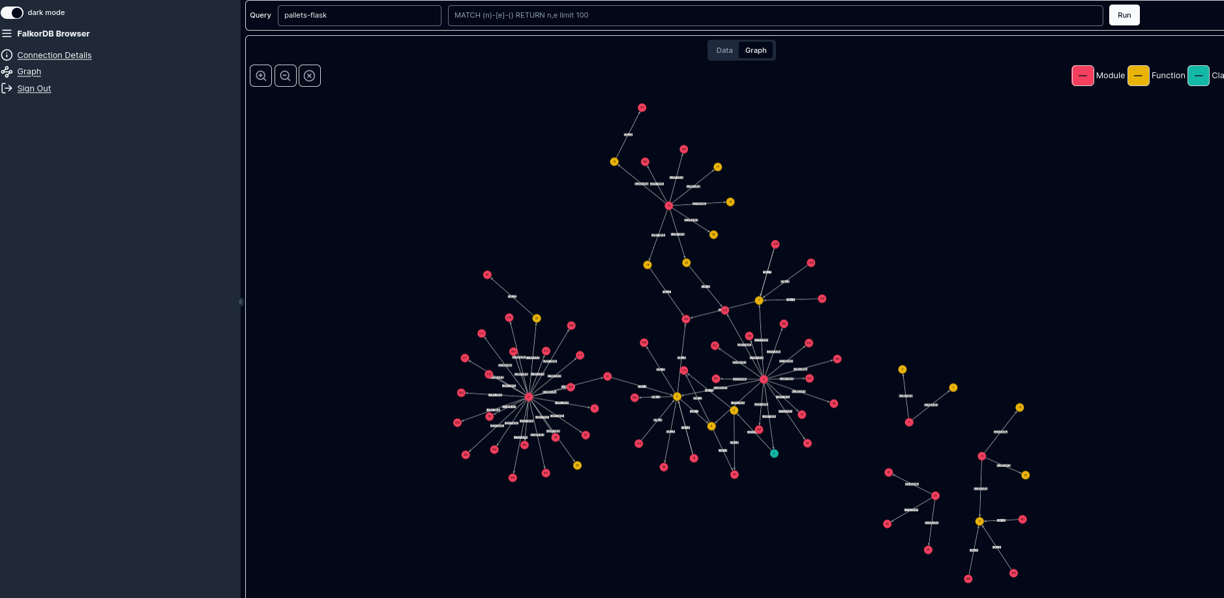Click the hamburger menu icon beside FalkorDB Browser
The image size is (1224, 598).
[x=7, y=33]
